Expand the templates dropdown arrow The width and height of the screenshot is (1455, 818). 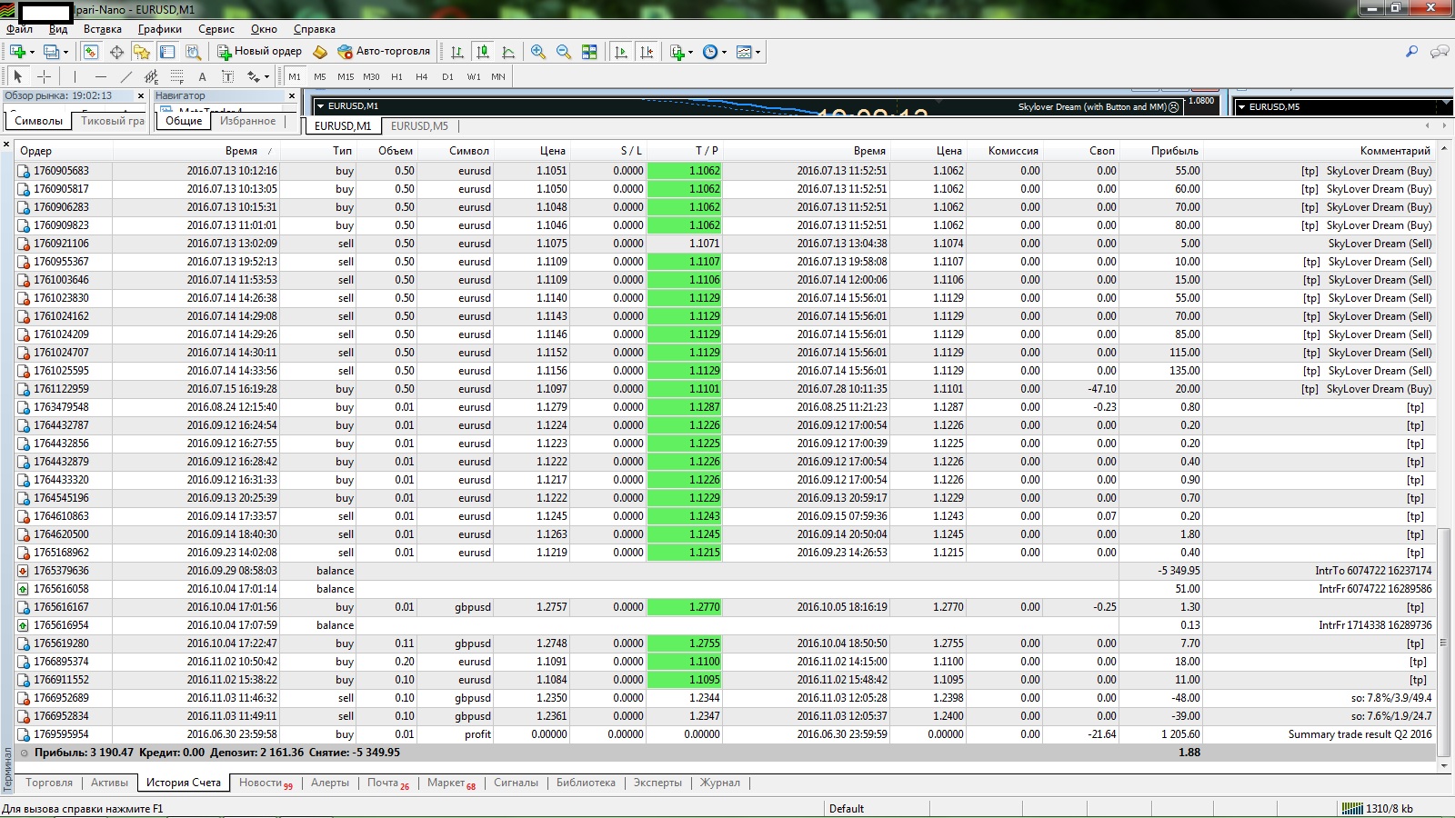click(x=758, y=52)
